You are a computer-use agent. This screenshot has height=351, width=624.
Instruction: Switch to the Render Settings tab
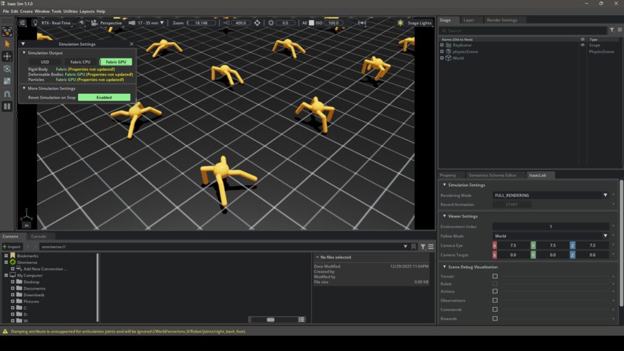click(501, 20)
